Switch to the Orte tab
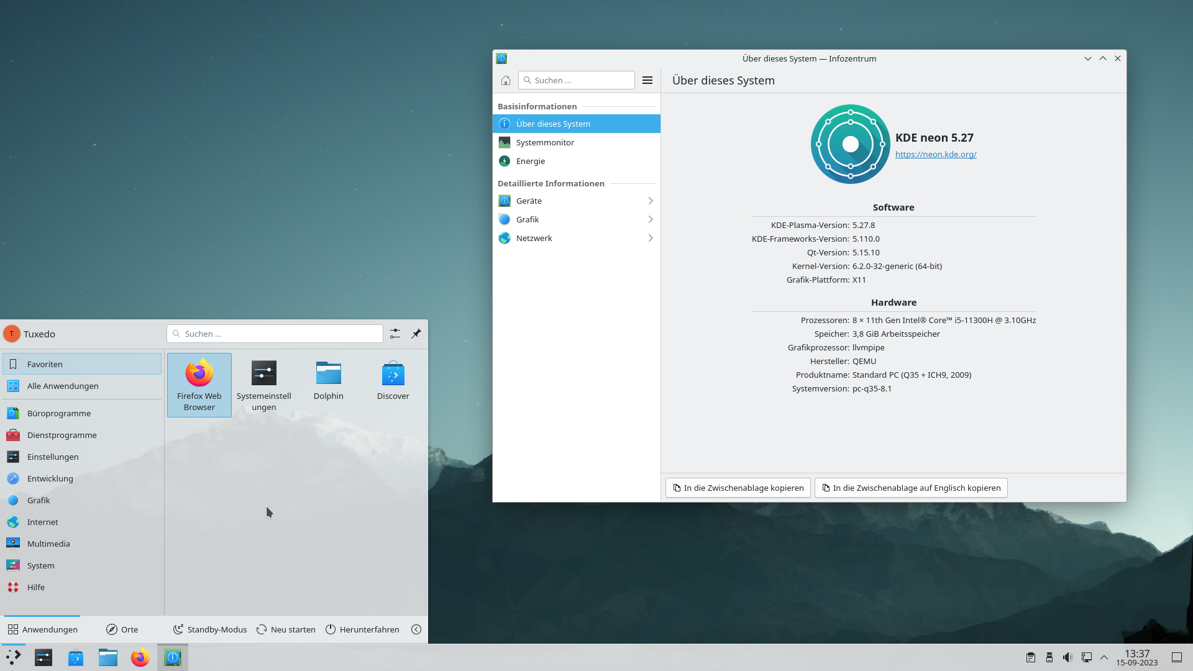 (122, 629)
